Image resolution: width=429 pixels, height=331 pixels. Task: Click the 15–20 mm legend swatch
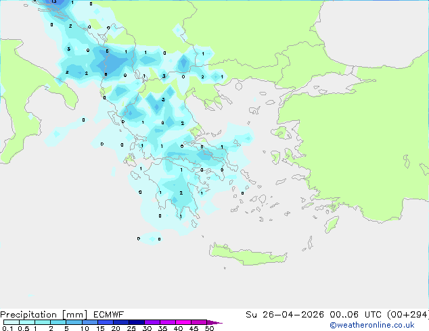coord(106,322)
